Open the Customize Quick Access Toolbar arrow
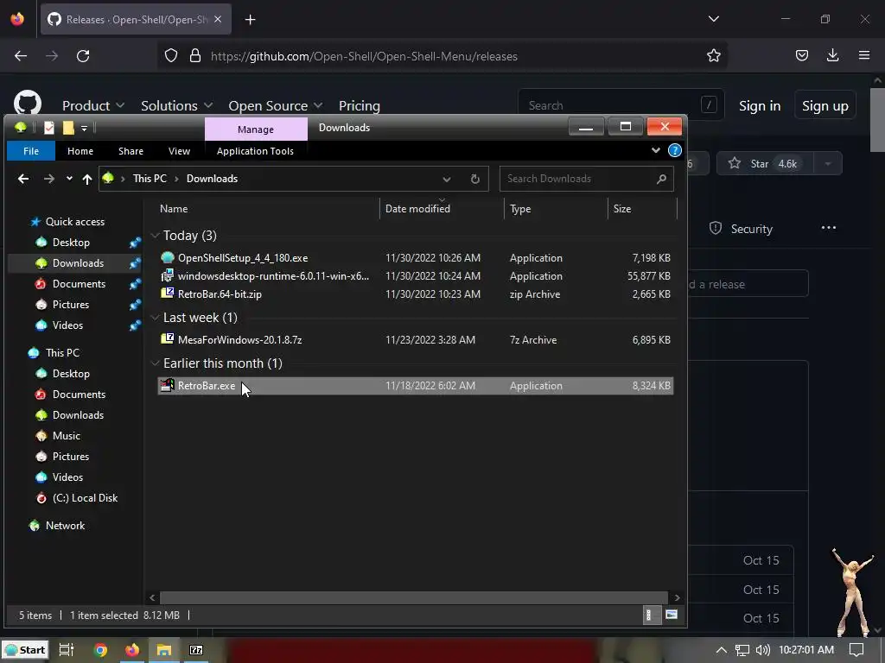Image resolution: width=885 pixels, height=663 pixels. pyautogui.click(x=84, y=129)
